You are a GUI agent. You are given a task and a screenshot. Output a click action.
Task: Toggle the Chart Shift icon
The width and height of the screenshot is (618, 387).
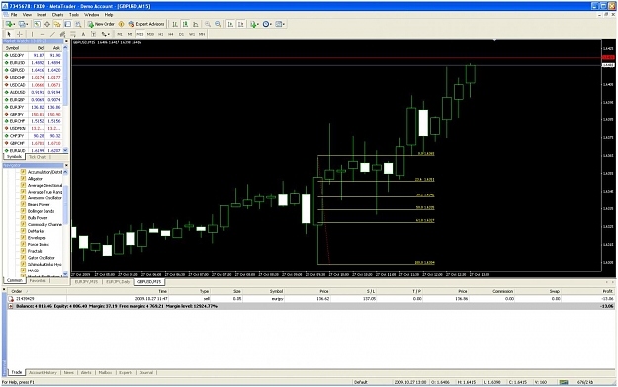point(241,24)
